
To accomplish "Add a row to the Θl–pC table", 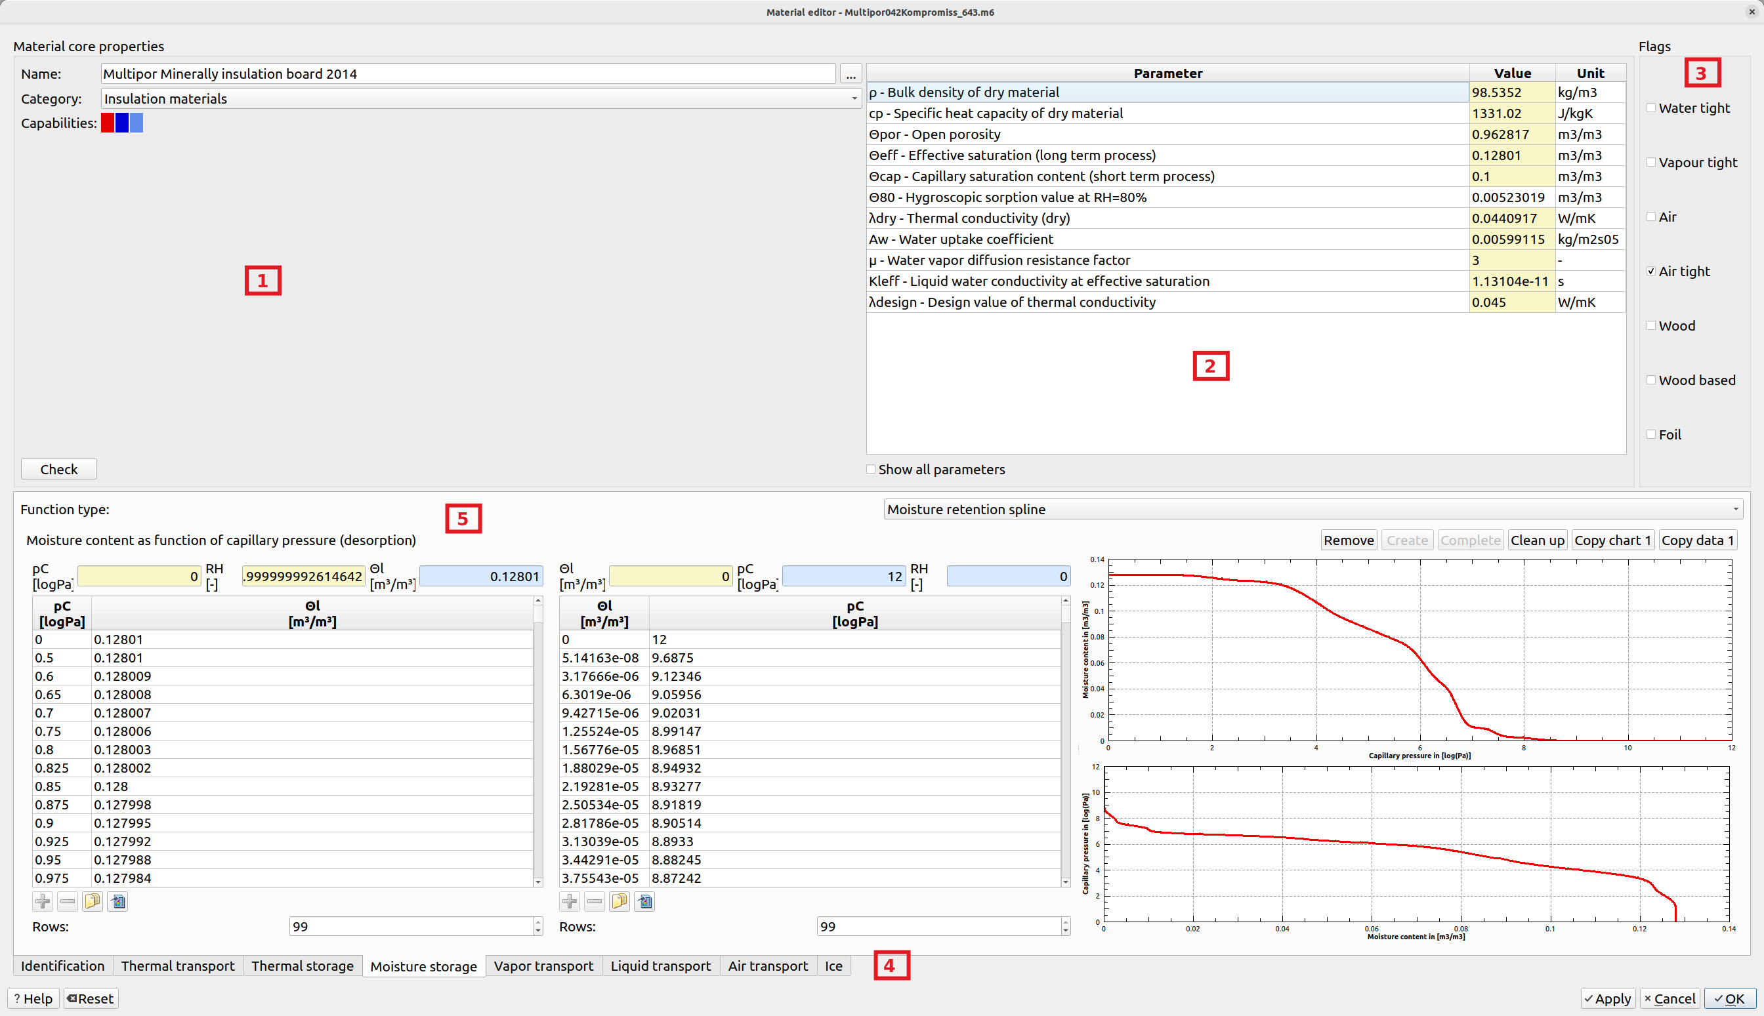I will 570,902.
